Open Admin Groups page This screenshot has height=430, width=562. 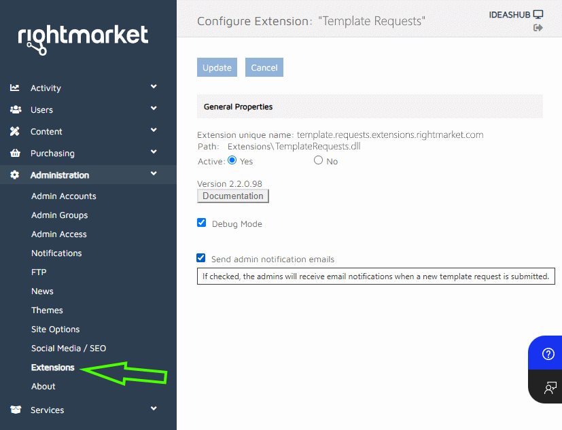(60, 215)
